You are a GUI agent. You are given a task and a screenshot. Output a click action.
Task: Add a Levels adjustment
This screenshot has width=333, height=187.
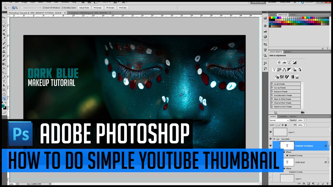284,62
